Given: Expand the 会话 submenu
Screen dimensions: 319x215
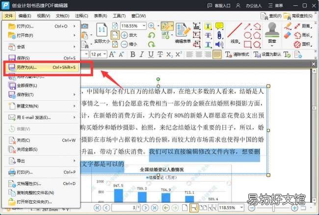Looking at the screenshot, I should [41, 47].
